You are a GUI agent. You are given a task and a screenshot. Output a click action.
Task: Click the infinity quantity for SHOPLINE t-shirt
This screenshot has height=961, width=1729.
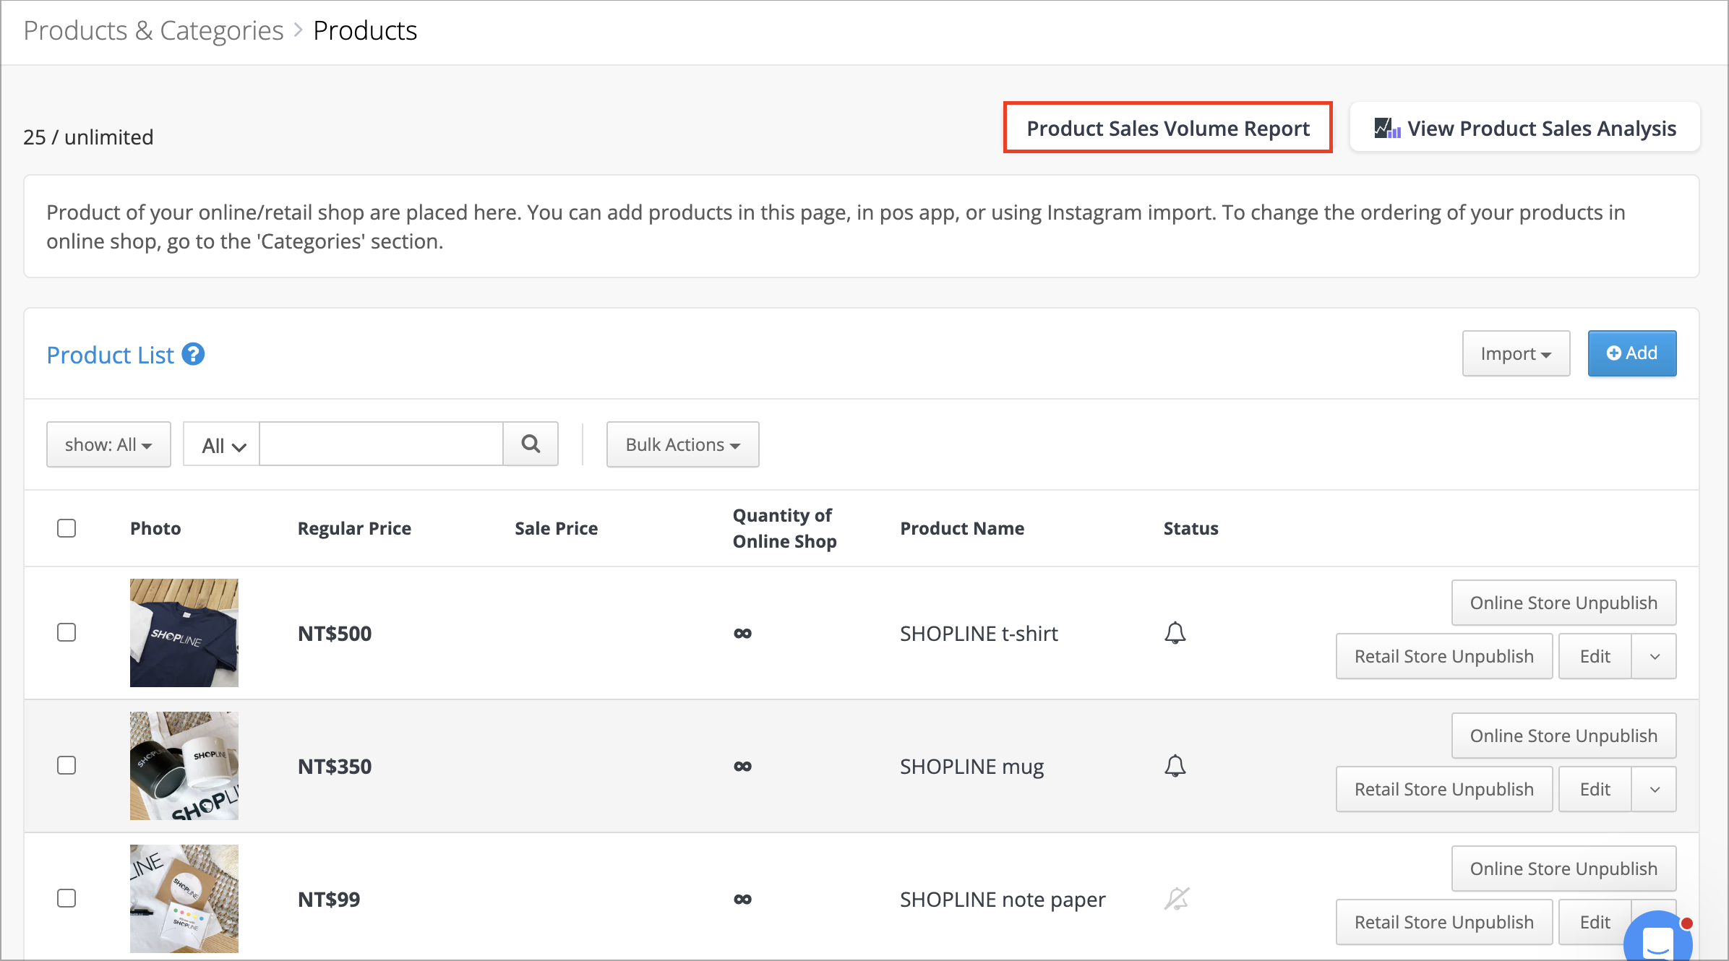[x=742, y=634]
